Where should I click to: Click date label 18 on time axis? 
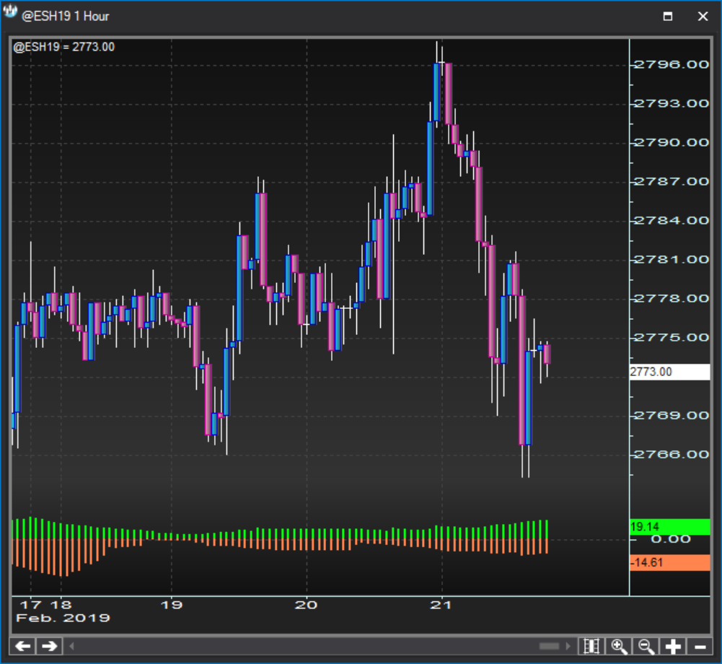(61, 605)
